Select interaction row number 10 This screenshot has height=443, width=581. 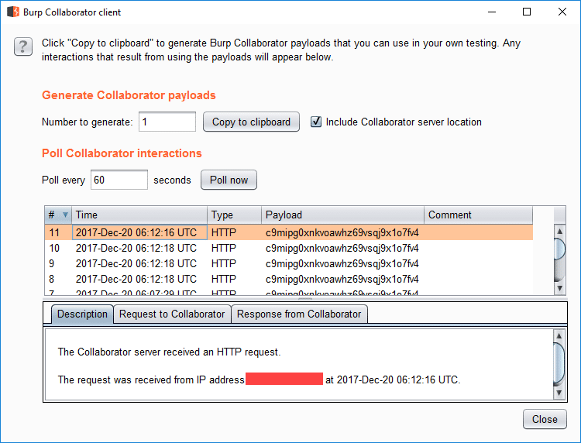tap(289, 248)
